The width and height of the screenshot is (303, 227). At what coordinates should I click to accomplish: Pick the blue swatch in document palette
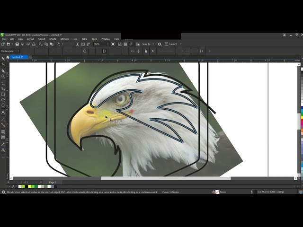tap(53, 187)
